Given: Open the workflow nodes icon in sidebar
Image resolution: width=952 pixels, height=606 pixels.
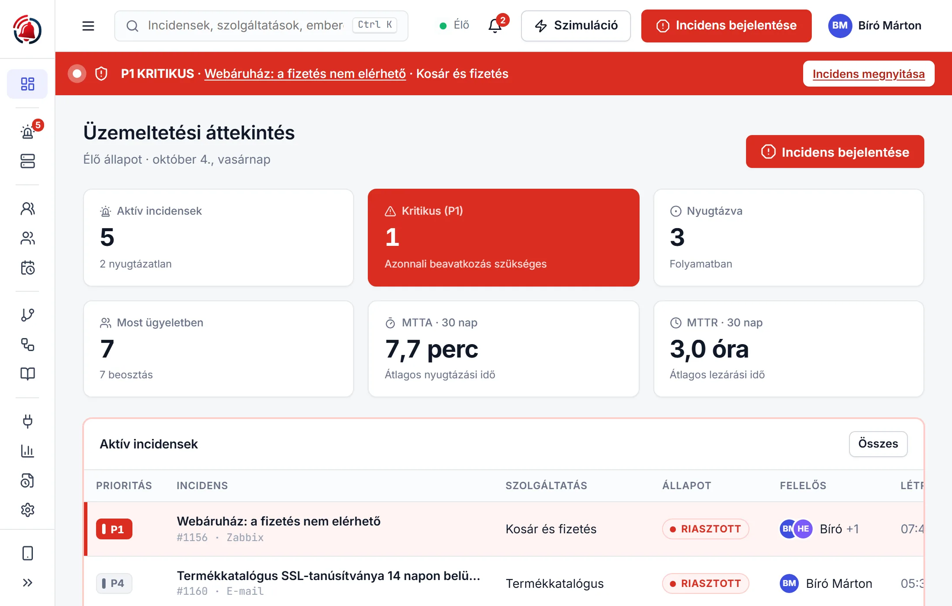Looking at the screenshot, I should 28,345.
